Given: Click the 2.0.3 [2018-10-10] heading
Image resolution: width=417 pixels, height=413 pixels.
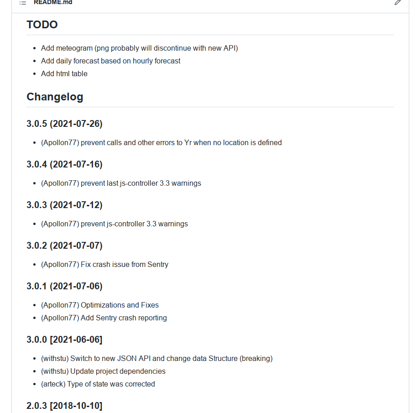Looking at the screenshot, I should tap(64, 406).
